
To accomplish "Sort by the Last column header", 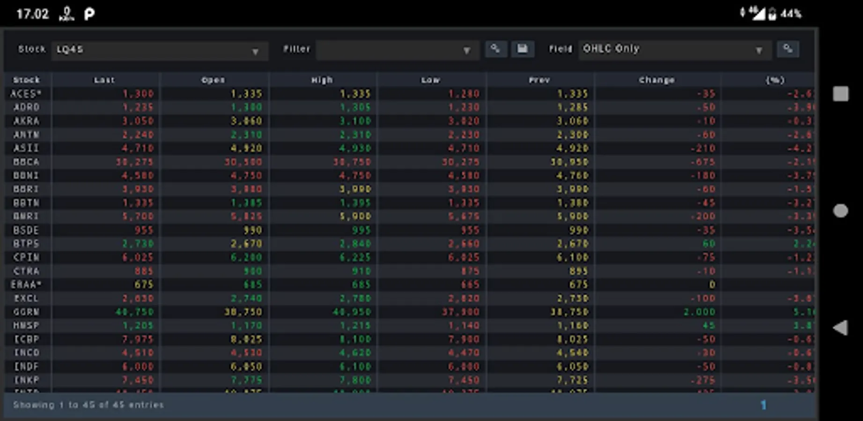I will coord(104,80).
